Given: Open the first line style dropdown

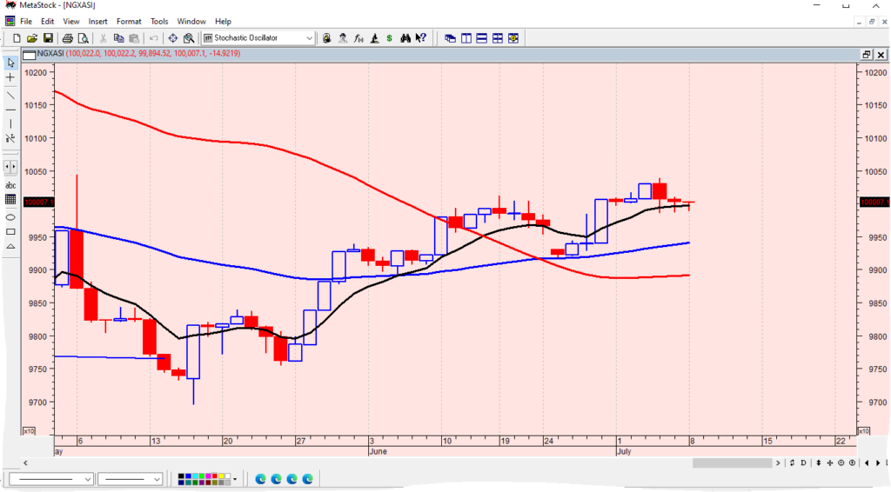Looking at the screenshot, I should point(88,479).
